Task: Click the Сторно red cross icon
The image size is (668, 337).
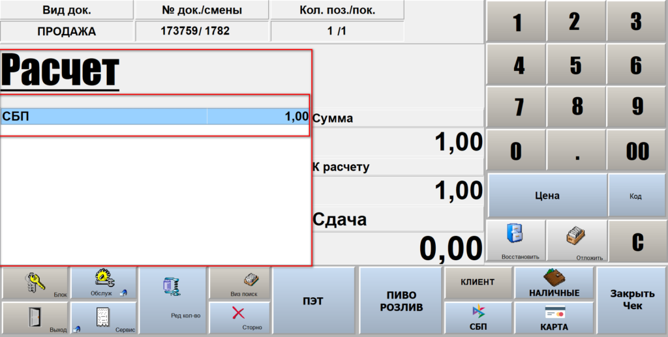Action: pyautogui.click(x=239, y=318)
